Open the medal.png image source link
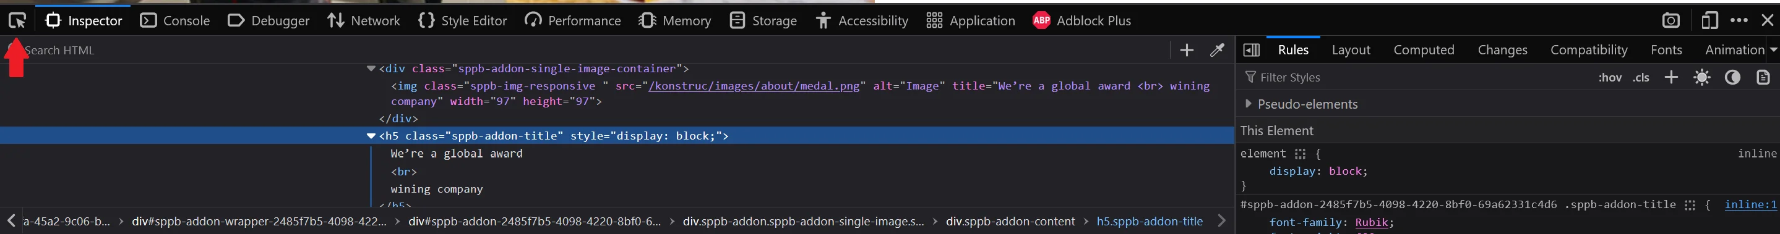 754,86
